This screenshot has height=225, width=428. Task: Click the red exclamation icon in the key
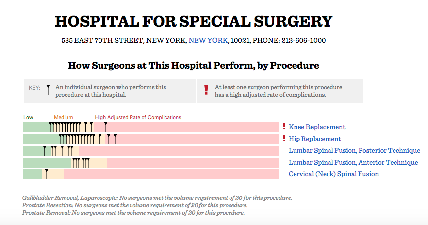[x=206, y=90]
